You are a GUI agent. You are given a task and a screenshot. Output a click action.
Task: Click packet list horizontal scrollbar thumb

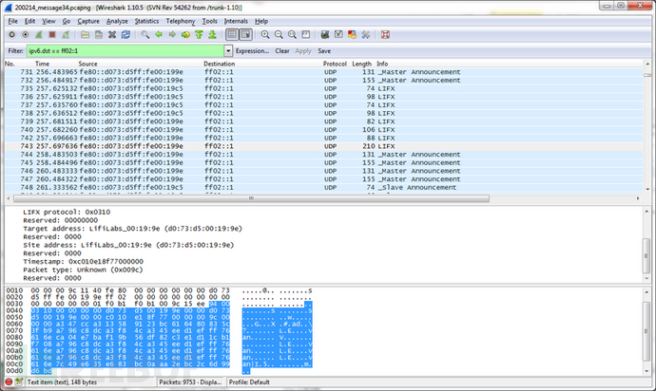[x=251, y=198]
